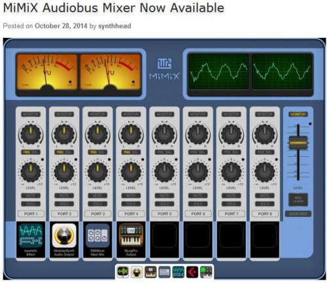The image size is (327, 283).
Task: Toggle the master MONITOR button
Action: (x=298, y=114)
